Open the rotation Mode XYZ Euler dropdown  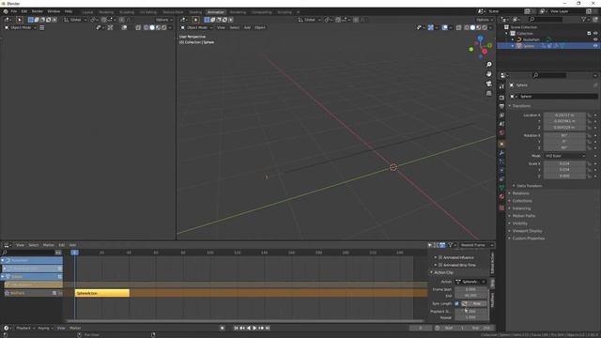tap(565, 156)
